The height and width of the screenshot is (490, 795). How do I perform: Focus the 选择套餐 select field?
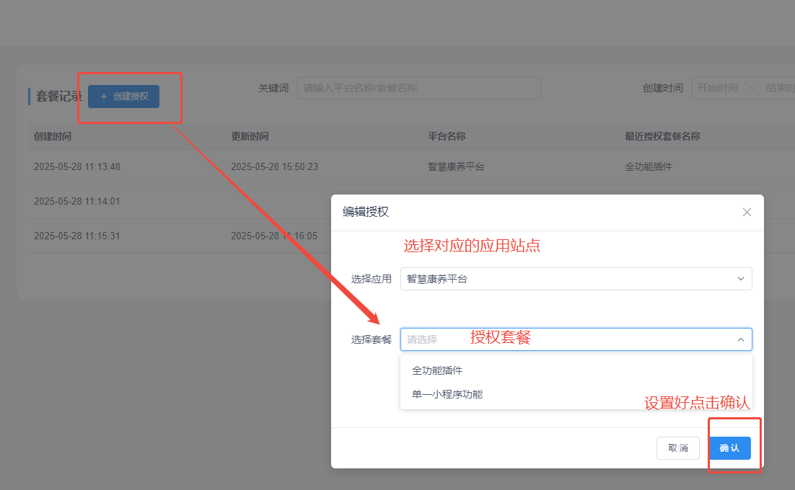coord(576,339)
